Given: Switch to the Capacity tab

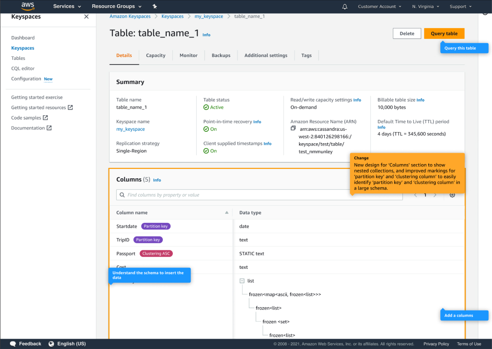Looking at the screenshot, I should tap(156, 55).
